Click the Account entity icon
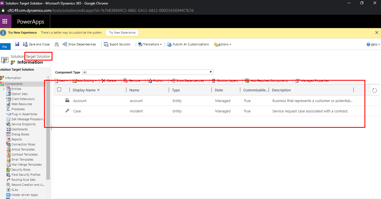Viewport: 381px width, 199px height. click(67, 100)
